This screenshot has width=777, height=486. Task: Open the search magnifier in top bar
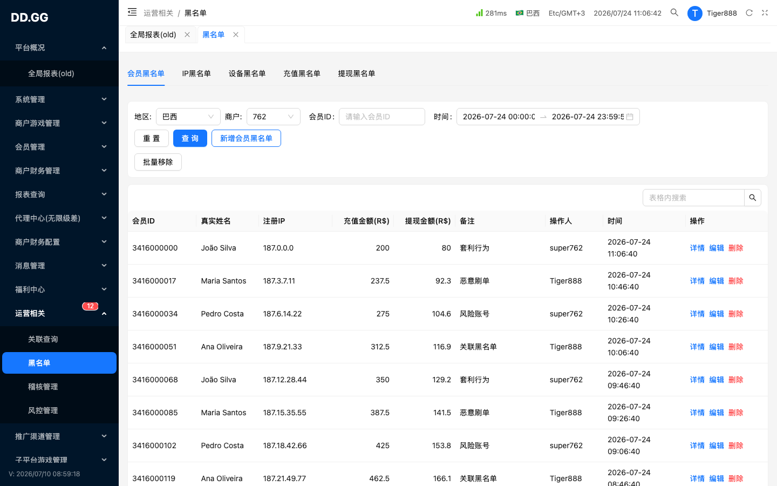(x=674, y=12)
